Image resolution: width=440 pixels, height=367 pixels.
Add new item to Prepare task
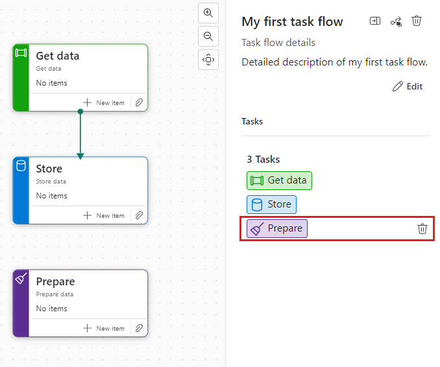pyautogui.click(x=104, y=328)
